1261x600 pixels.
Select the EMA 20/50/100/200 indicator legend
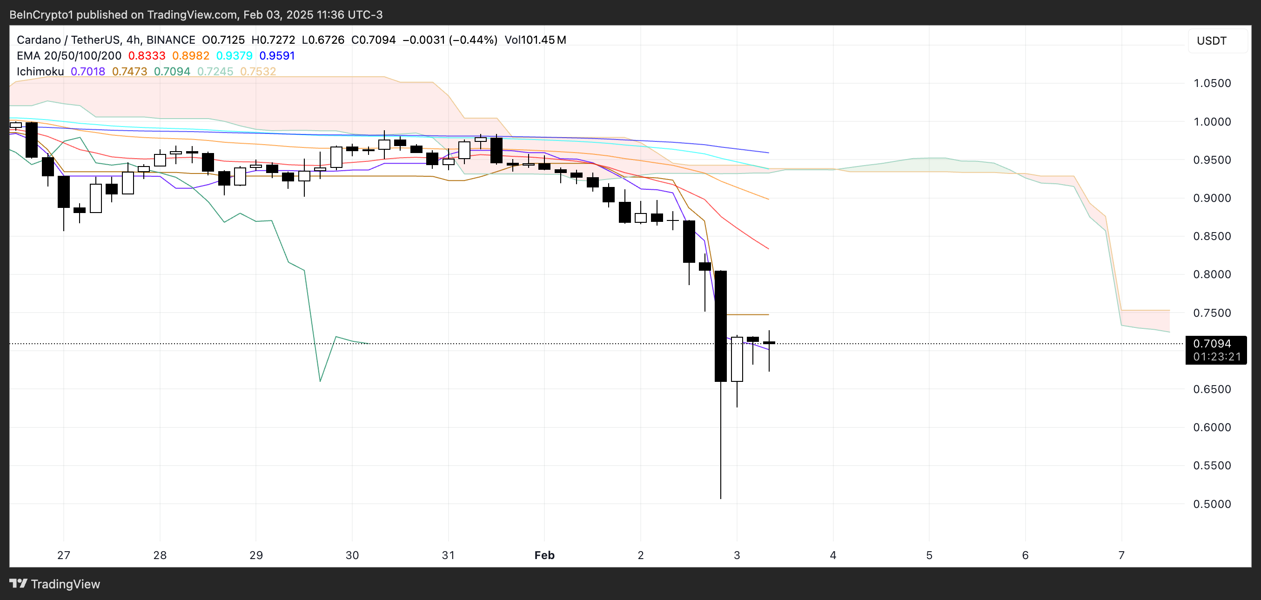pos(68,56)
